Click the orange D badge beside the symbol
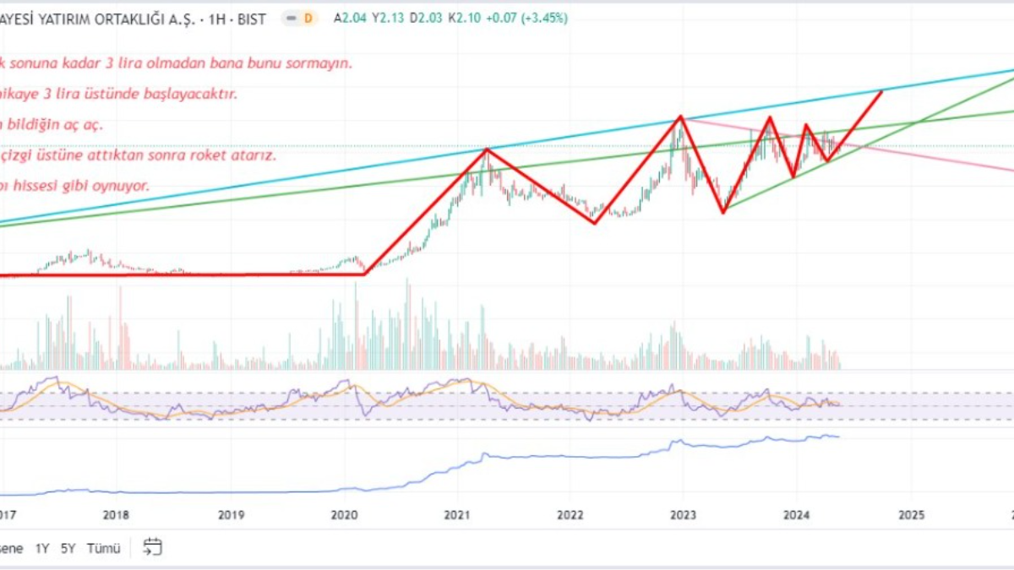This screenshot has width=1014, height=570. pyautogui.click(x=308, y=18)
